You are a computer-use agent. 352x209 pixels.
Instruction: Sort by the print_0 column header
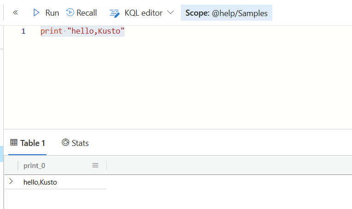tap(35, 165)
